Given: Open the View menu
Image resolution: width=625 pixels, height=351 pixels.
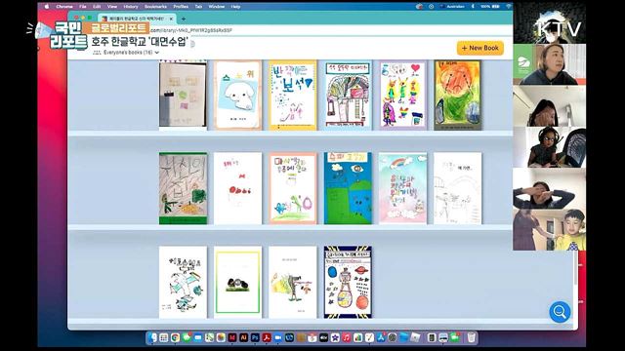Looking at the screenshot, I should click(x=112, y=7).
